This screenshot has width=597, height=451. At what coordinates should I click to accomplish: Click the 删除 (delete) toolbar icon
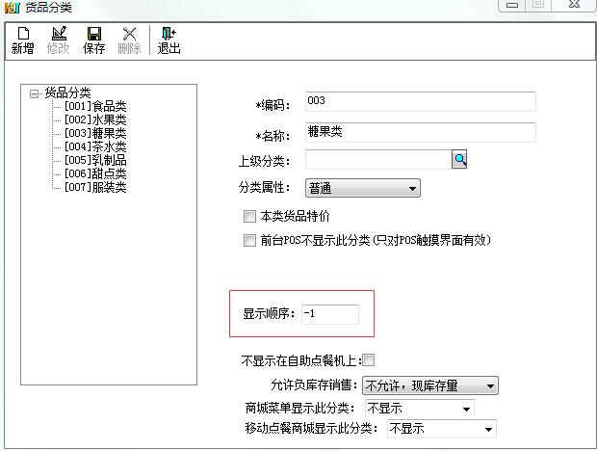(129, 40)
